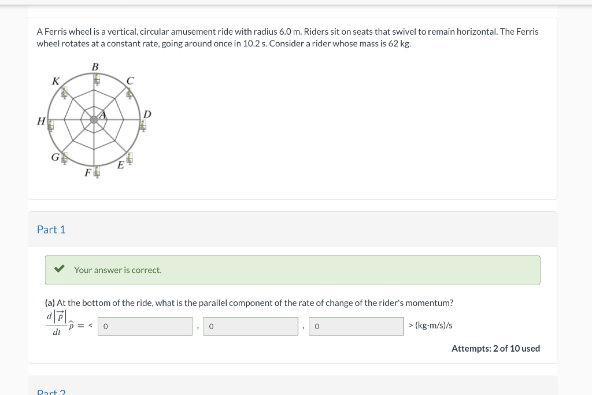Click the hub labeled A on the wheel
This screenshot has width=592, height=395.
click(94, 119)
